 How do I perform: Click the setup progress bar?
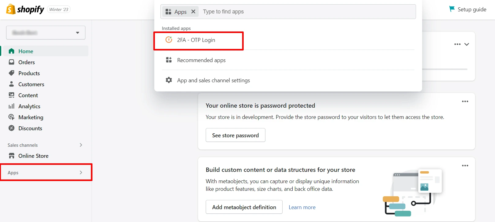tap(445, 69)
